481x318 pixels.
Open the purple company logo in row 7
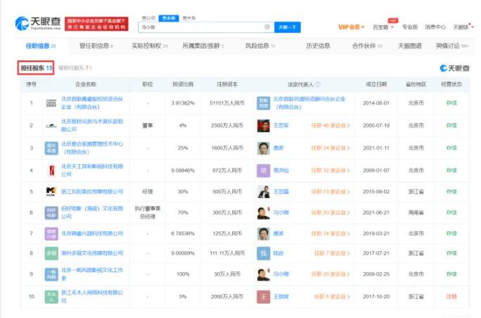(51, 234)
